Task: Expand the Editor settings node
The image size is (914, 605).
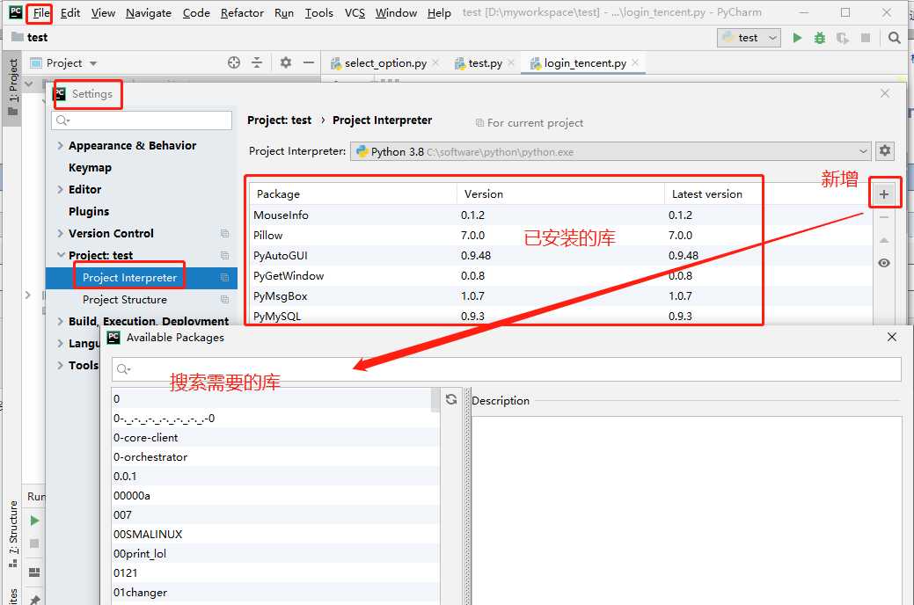Action: click(x=60, y=189)
